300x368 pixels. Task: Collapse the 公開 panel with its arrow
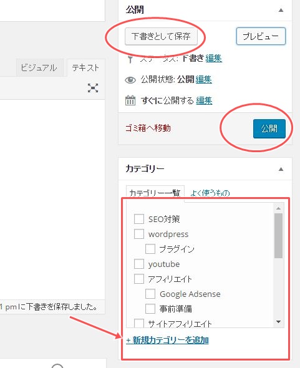coord(281,10)
